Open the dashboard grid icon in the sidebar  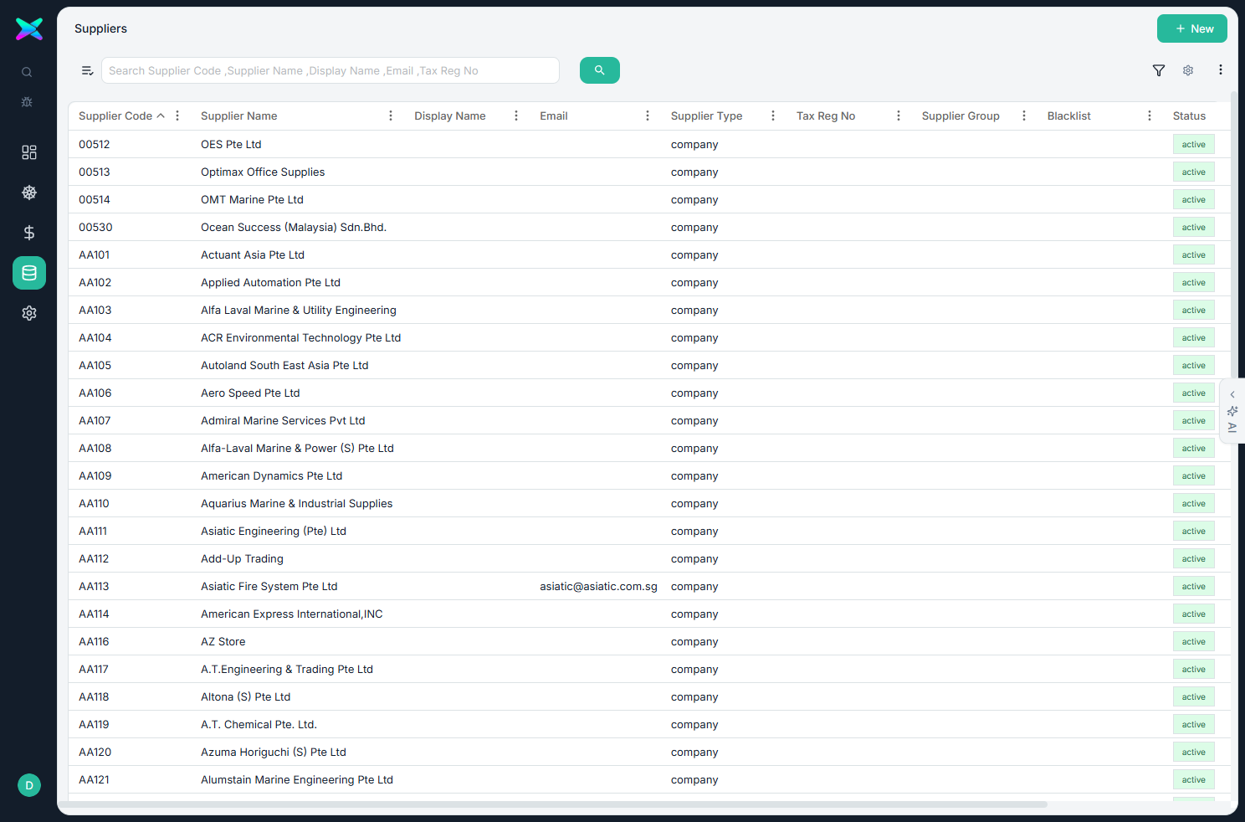tap(29, 152)
